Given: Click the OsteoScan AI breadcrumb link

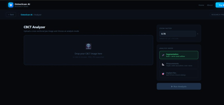Looking at the screenshot, I should tap(26, 15).
